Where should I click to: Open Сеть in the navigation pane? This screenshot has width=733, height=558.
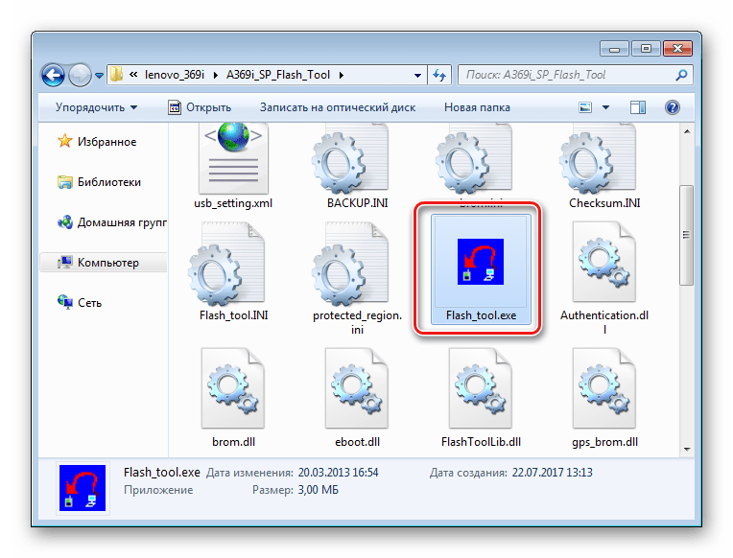tap(80, 302)
